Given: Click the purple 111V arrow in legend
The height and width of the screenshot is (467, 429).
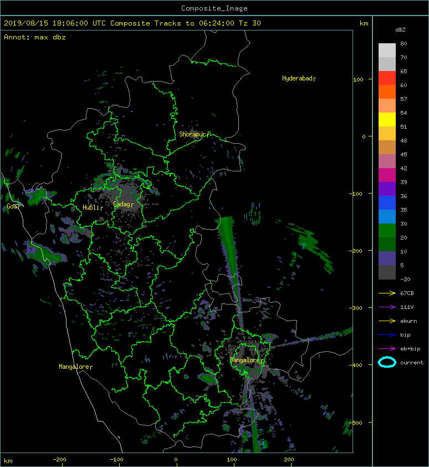Looking at the screenshot, I should click(x=387, y=307).
